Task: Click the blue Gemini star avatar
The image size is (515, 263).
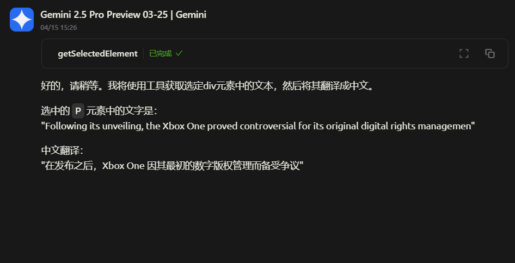Action: click(22, 20)
